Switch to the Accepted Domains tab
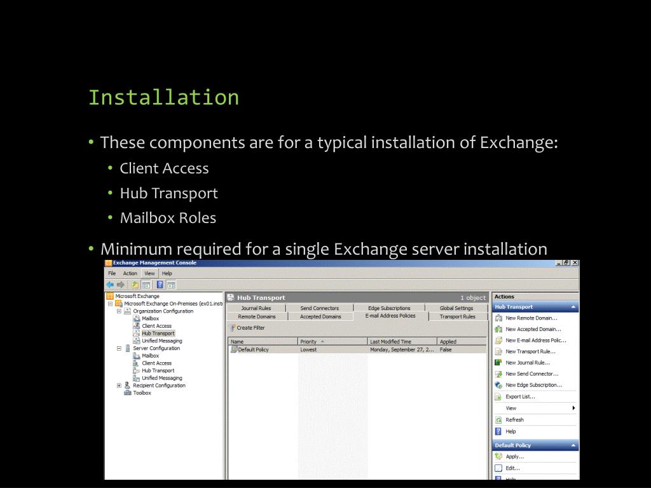 tap(320, 316)
